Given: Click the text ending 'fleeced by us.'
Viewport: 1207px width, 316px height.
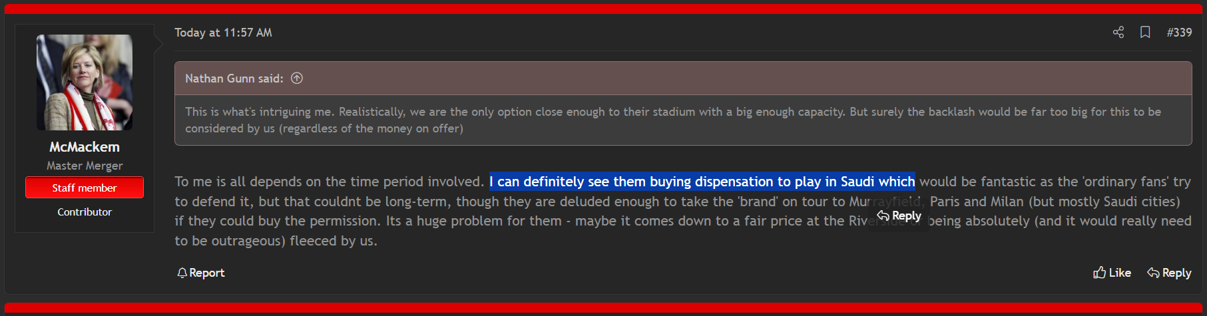Looking at the screenshot, I should pyautogui.click(x=276, y=241).
